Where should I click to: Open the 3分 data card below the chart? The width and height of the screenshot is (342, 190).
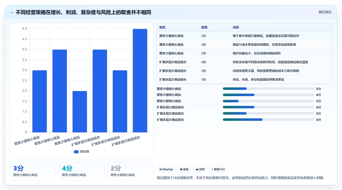[x=33, y=171]
